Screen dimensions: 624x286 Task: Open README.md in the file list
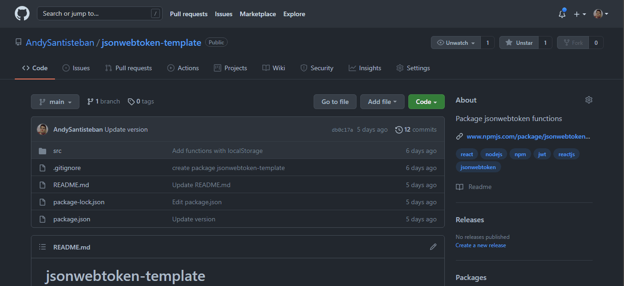[x=71, y=185]
